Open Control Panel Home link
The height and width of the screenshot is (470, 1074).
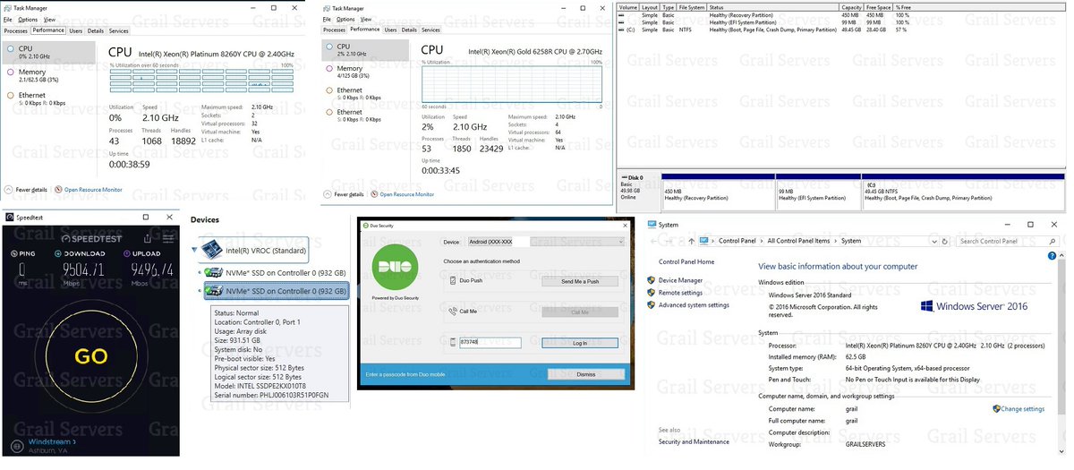[x=686, y=261]
